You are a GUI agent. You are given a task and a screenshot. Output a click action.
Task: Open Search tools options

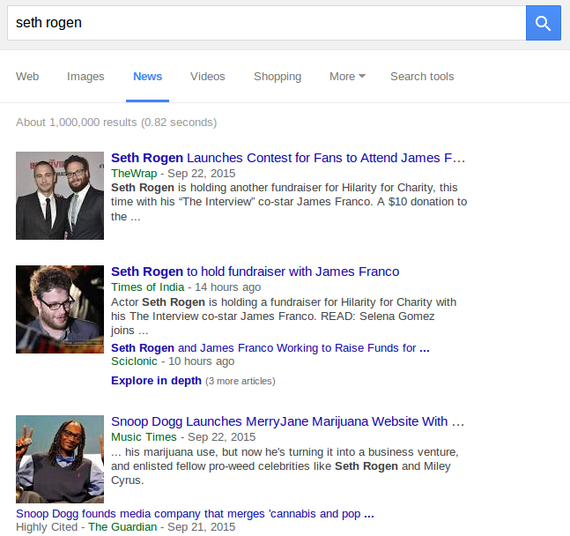point(422,77)
